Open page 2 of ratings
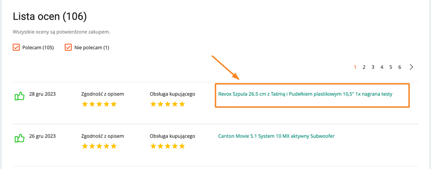 point(364,67)
